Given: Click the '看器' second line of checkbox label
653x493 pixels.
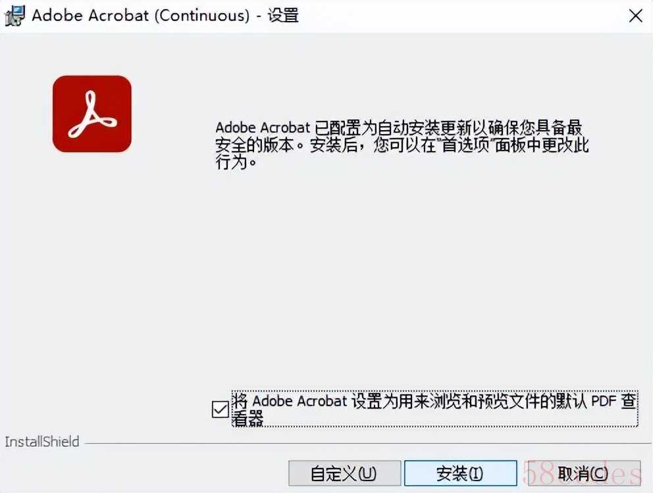Looking at the screenshot, I should 248,419.
